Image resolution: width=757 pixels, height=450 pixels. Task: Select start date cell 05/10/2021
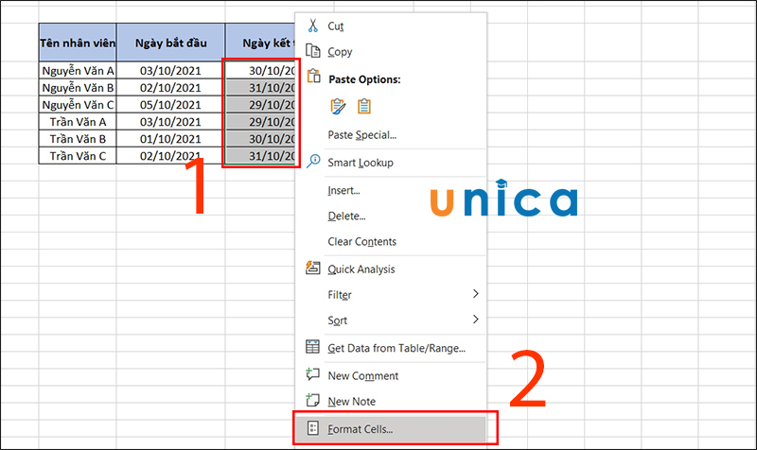click(x=170, y=105)
